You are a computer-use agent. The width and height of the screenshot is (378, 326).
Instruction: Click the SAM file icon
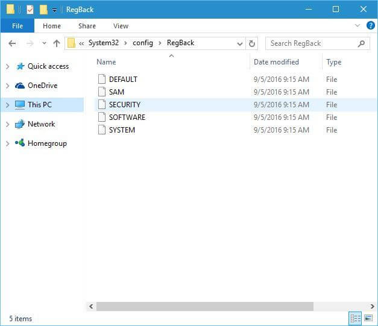pos(102,92)
